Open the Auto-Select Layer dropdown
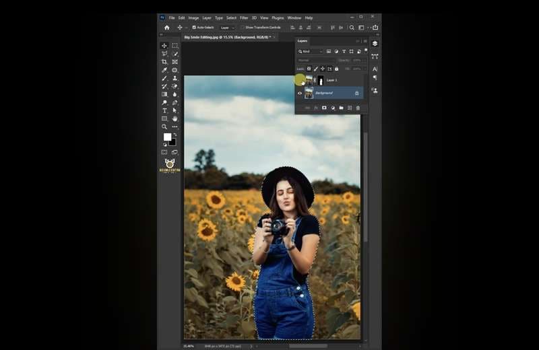Image resolution: width=539 pixels, height=350 pixels. [x=228, y=28]
